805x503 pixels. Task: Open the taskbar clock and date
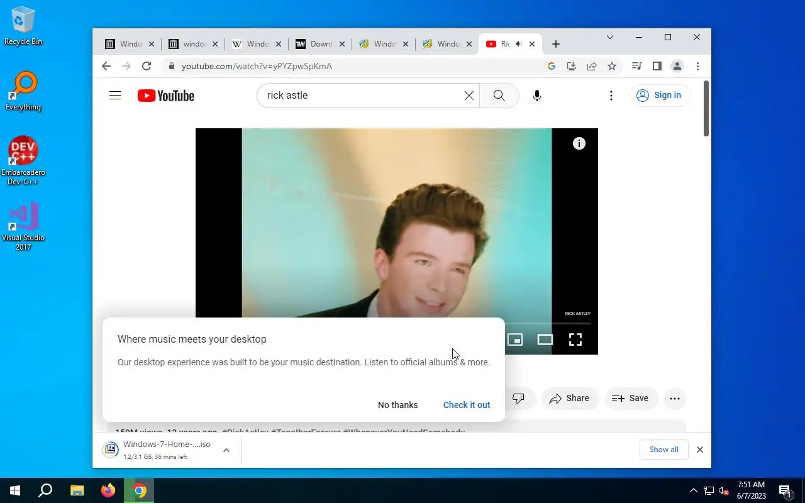[x=751, y=490]
